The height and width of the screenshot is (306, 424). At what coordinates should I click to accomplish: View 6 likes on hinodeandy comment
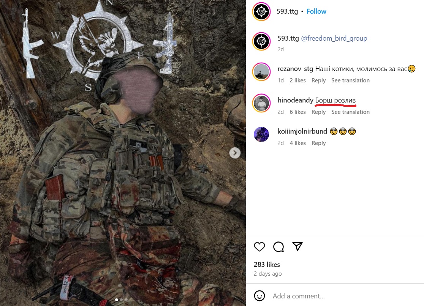[297, 112]
